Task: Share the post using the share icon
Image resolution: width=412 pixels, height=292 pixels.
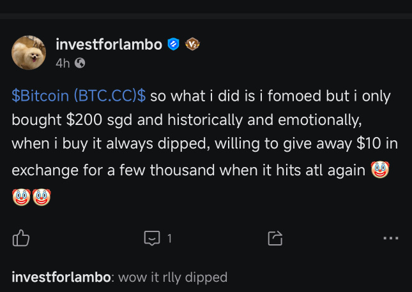Action: click(x=275, y=238)
